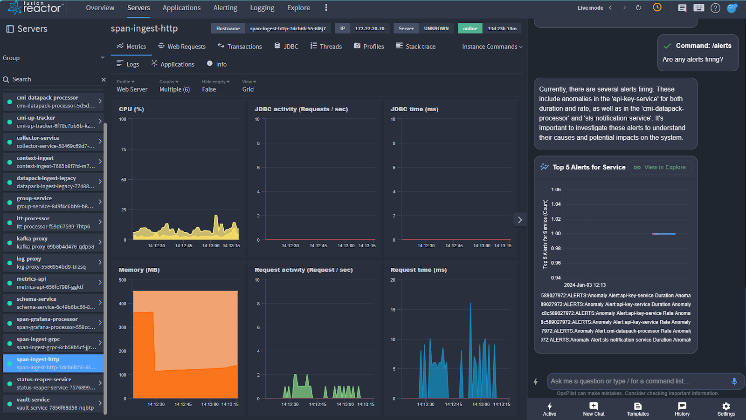746x420 pixels.
Task: Open the Applications top menu
Action: (x=181, y=8)
